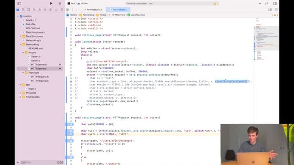
Task: Expand the Products folder
Action: point(21,93)
